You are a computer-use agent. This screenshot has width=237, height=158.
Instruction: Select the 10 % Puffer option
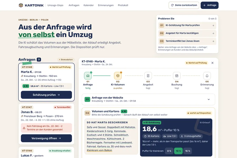(x=178, y=151)
